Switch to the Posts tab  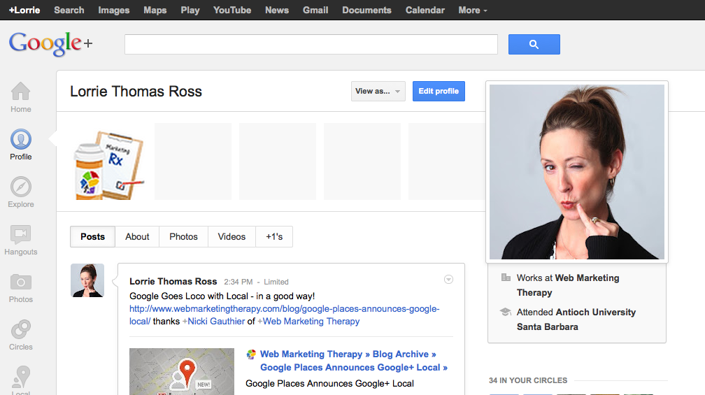point(92,236)
